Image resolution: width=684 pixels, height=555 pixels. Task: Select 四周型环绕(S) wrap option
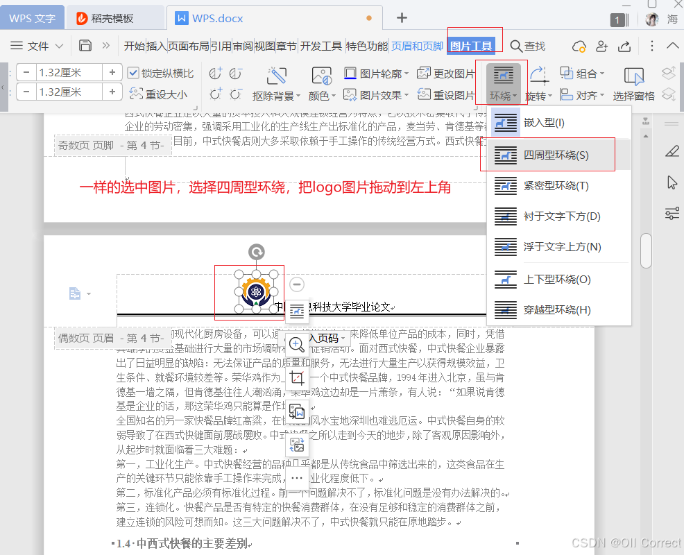tap(559, 155)
